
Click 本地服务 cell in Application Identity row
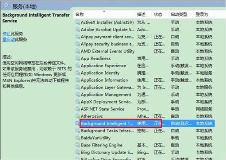pyautogui.click(x=204, y=73)
